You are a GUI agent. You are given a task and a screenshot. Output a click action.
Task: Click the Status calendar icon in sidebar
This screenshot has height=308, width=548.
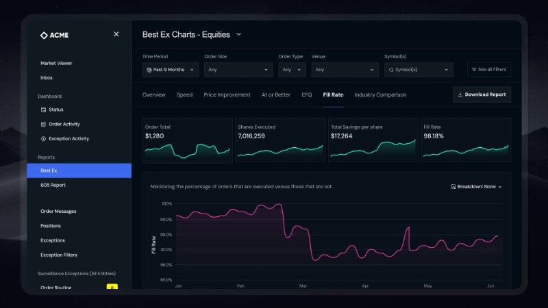tap(43, 110)
